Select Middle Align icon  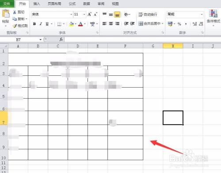point(111,15)
